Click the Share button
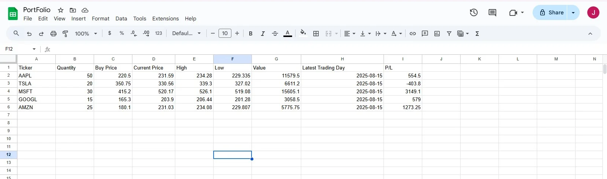The height and width of the screenshot is (179, 607). pos(550,12)
